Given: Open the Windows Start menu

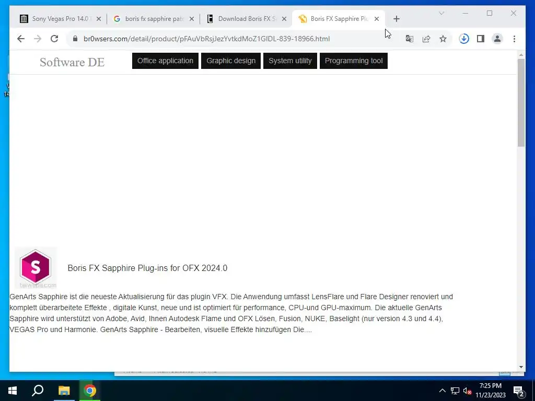Looking at the screenshot, I should [x=13, y=391].
